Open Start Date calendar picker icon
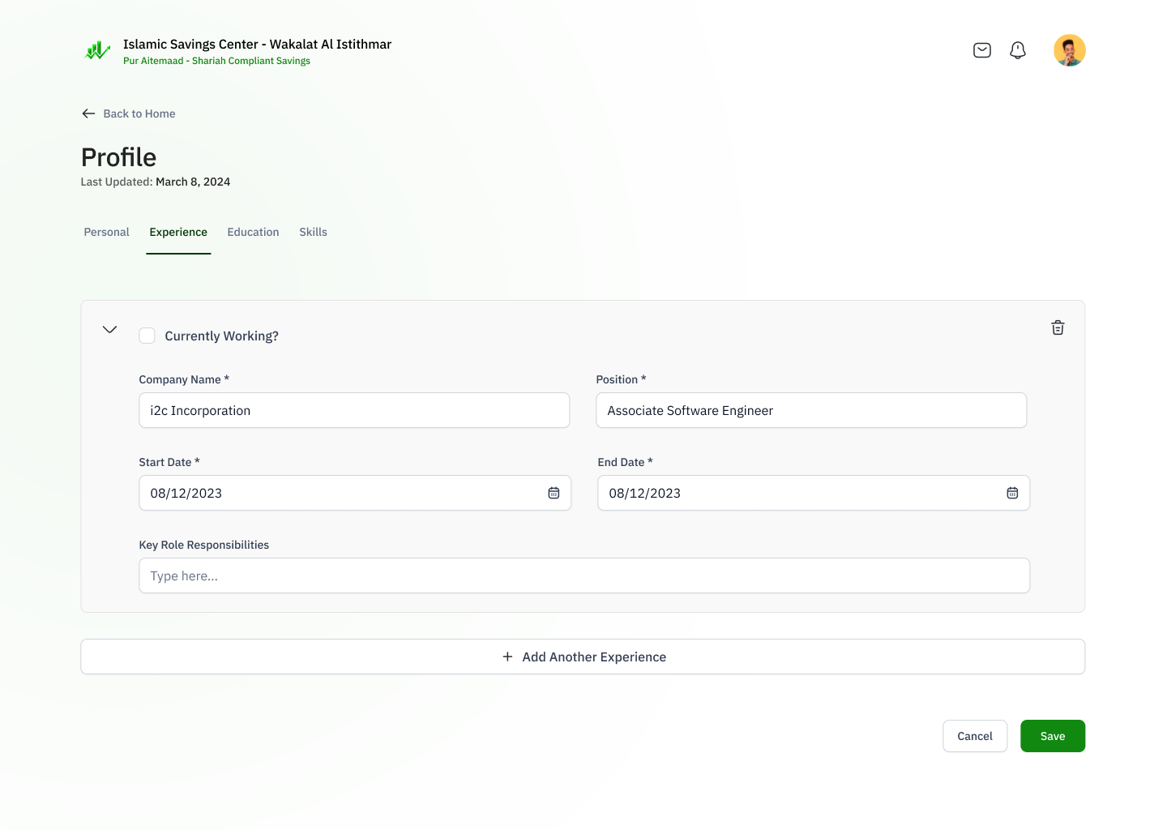This screenshot has width=1167, height=830. pos(554,493)
